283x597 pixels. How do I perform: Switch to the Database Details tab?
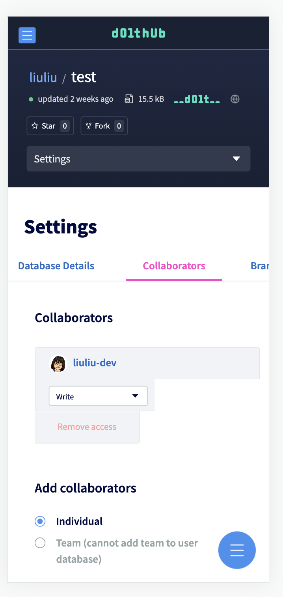[56, 266]
